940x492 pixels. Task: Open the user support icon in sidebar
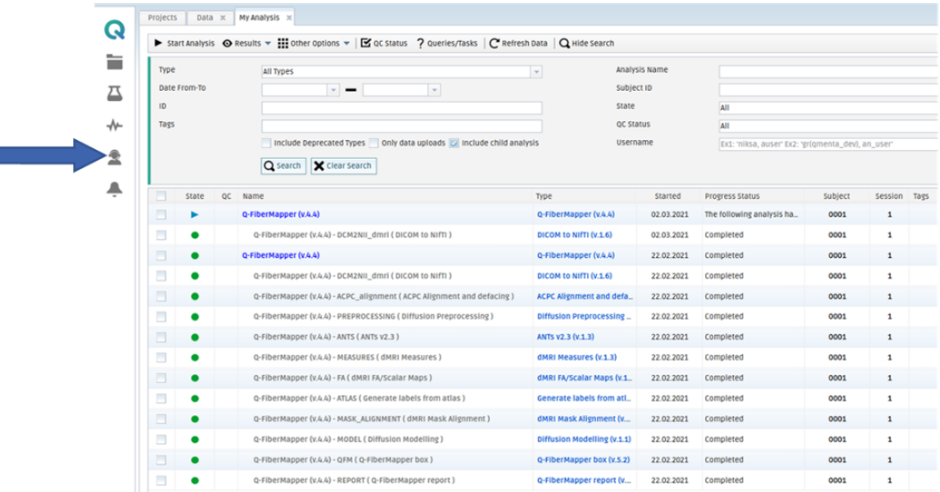(x=115, y=157)
